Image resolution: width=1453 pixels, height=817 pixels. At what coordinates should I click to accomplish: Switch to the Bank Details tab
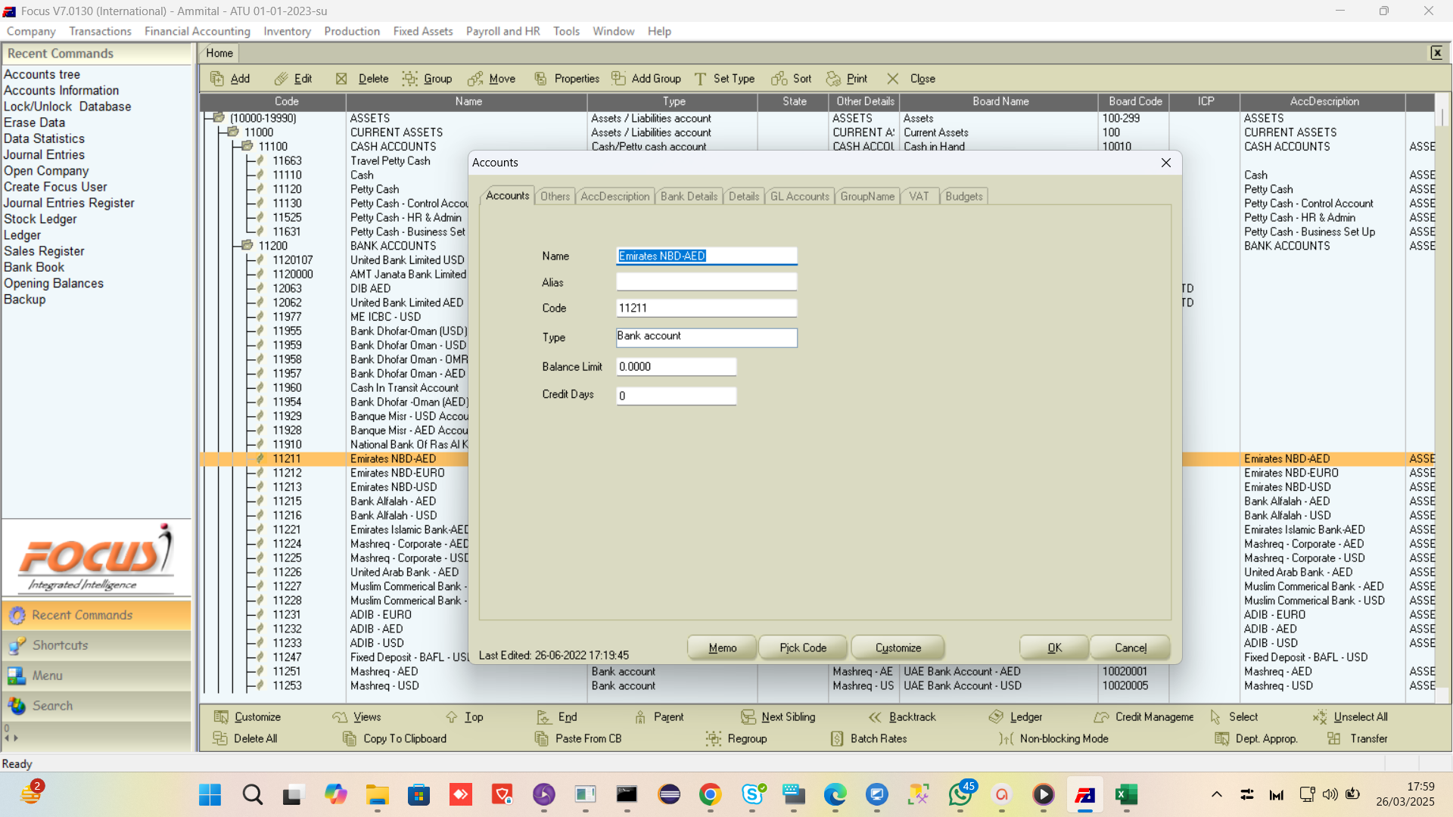(689, 197)
